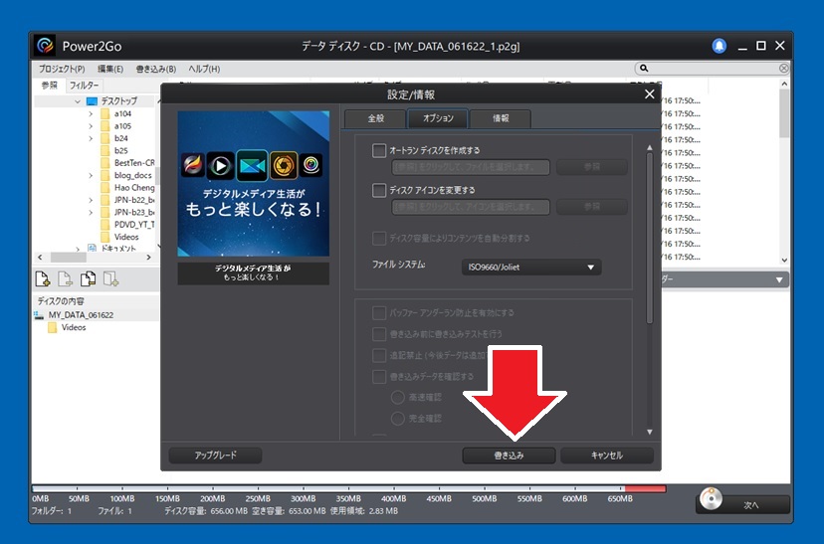Collapse the デスクトップ tree node
The height and width of the screenshot is (544, 824).
pyautogui.click(x=78, y=100)
